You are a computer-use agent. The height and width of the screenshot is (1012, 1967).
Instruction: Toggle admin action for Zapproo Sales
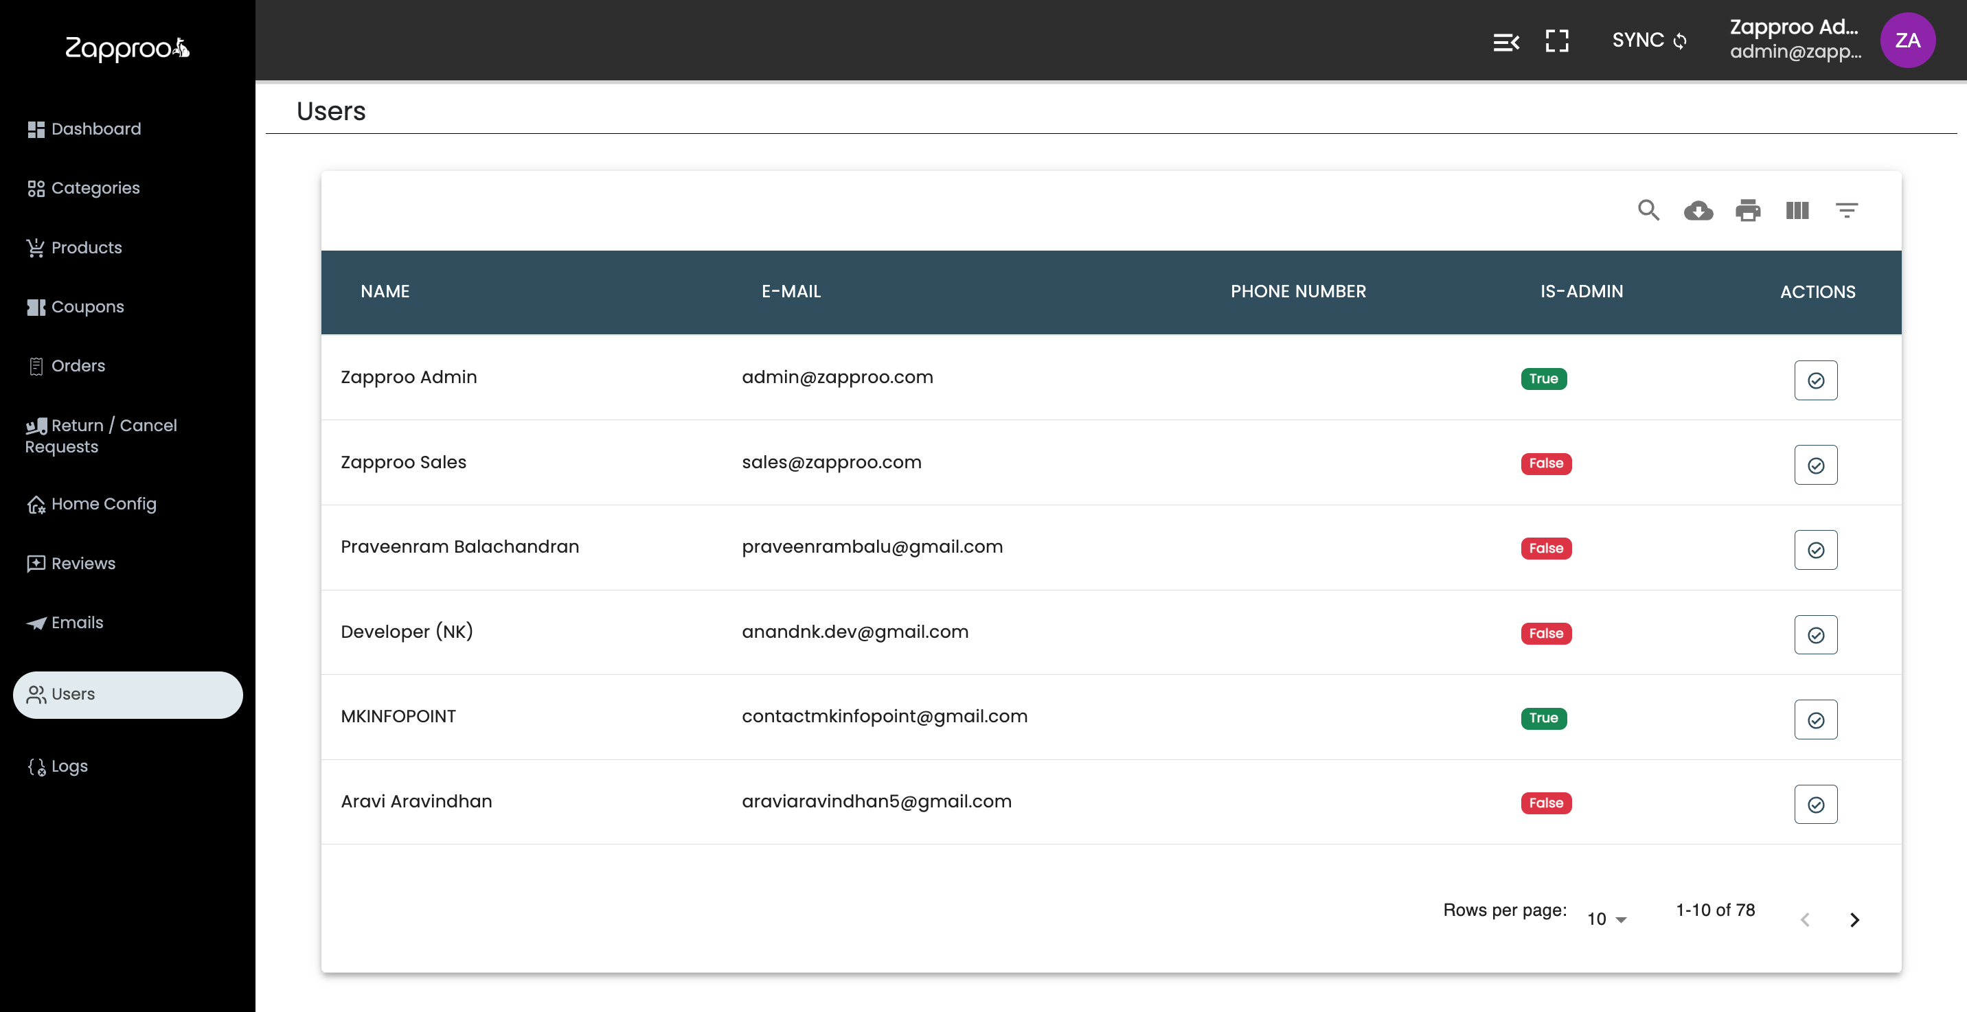pyautogui.click(x=1815, y=465)
